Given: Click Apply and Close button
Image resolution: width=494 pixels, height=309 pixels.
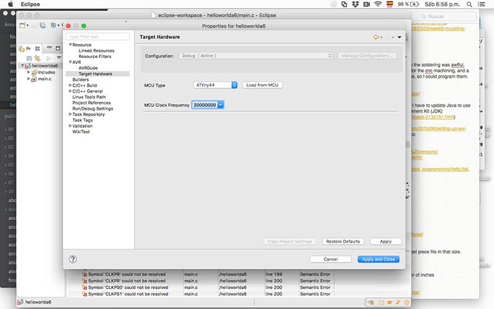Looking at the screenshot, I should coord(379,259).
